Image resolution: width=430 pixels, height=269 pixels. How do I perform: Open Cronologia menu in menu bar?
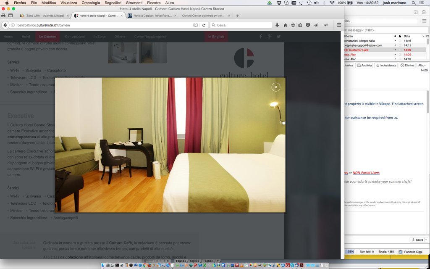[x=91, y=3]
